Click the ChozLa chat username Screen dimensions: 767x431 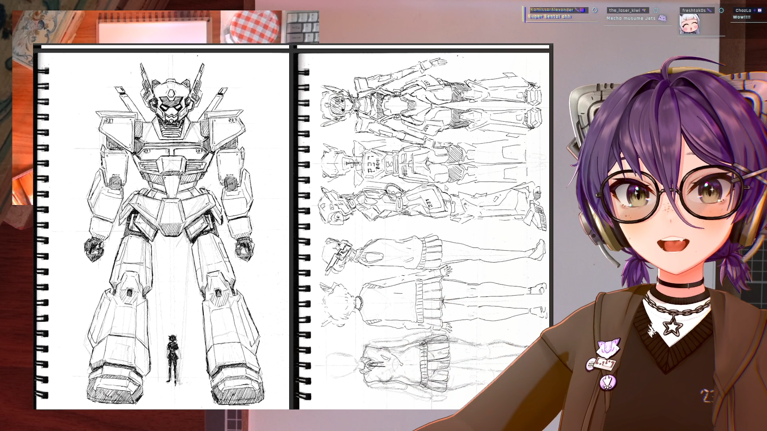743,10
